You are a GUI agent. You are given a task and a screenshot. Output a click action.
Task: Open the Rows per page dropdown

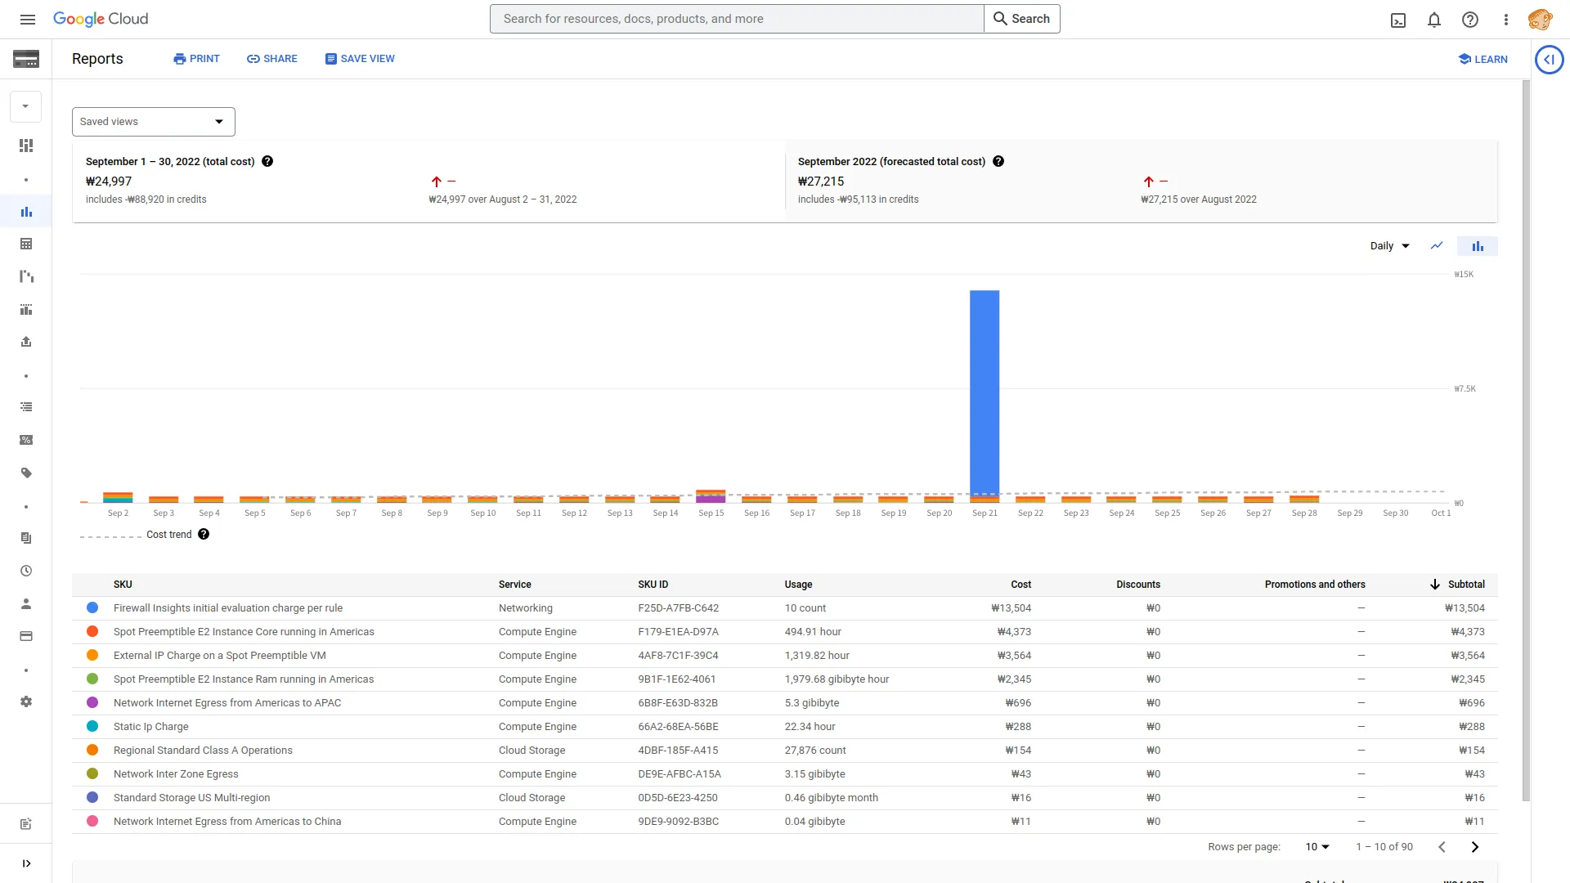pyautogui.click(x=1317, y=847)
